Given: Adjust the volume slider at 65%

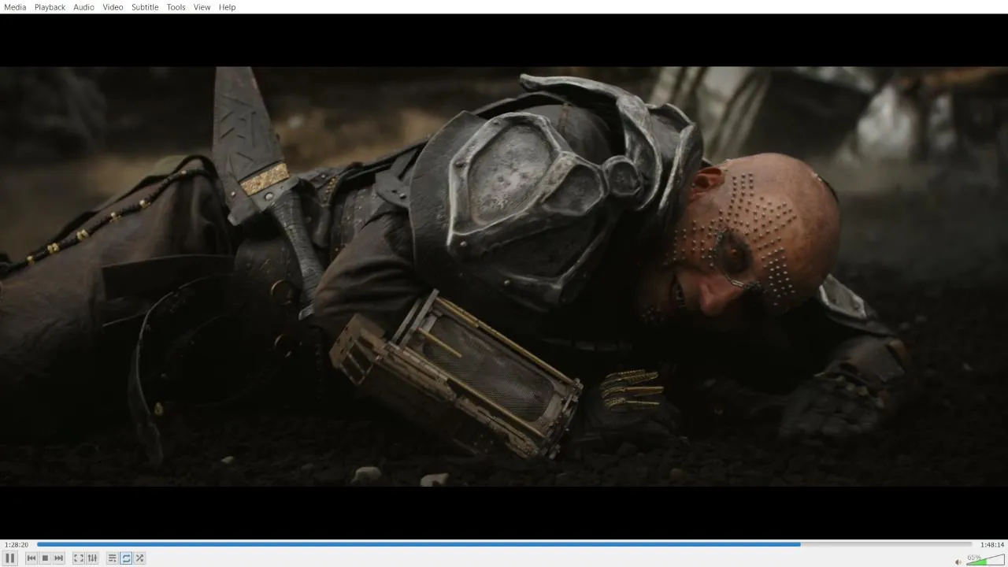Looking at the screenshot, I should [985, 560].
